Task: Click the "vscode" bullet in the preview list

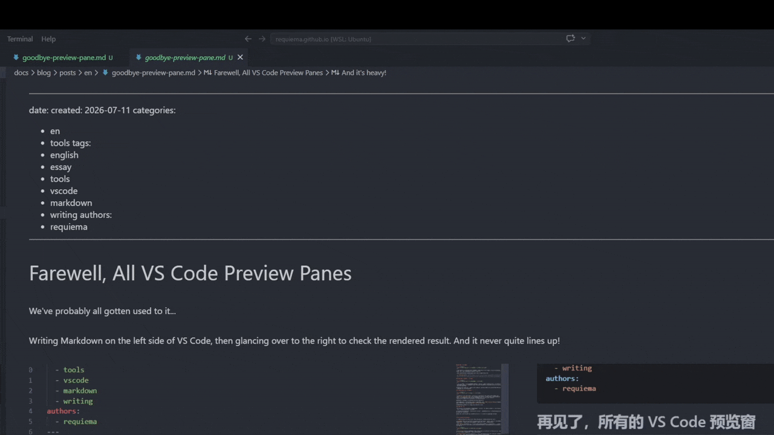Action: (x=63, y=191)
